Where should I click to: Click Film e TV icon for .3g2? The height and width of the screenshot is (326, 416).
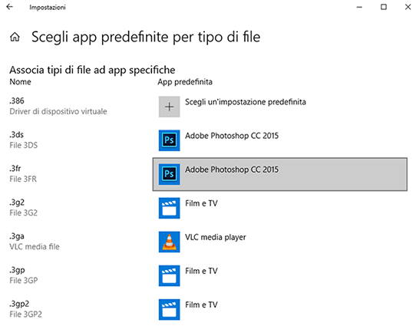pyautogui.click(x=170, y=208)
